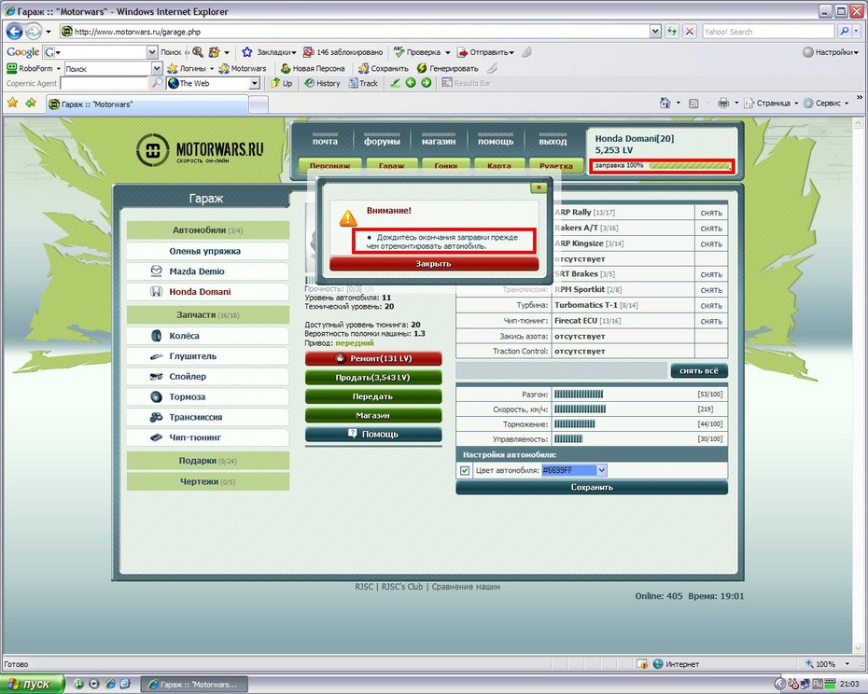
Task: Click the Передать button
Action: point(373,396)
